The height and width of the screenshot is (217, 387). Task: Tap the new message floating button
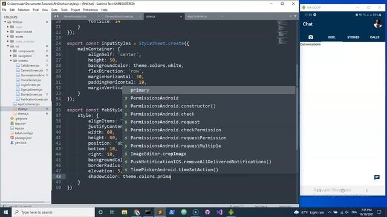pos(377,177)
